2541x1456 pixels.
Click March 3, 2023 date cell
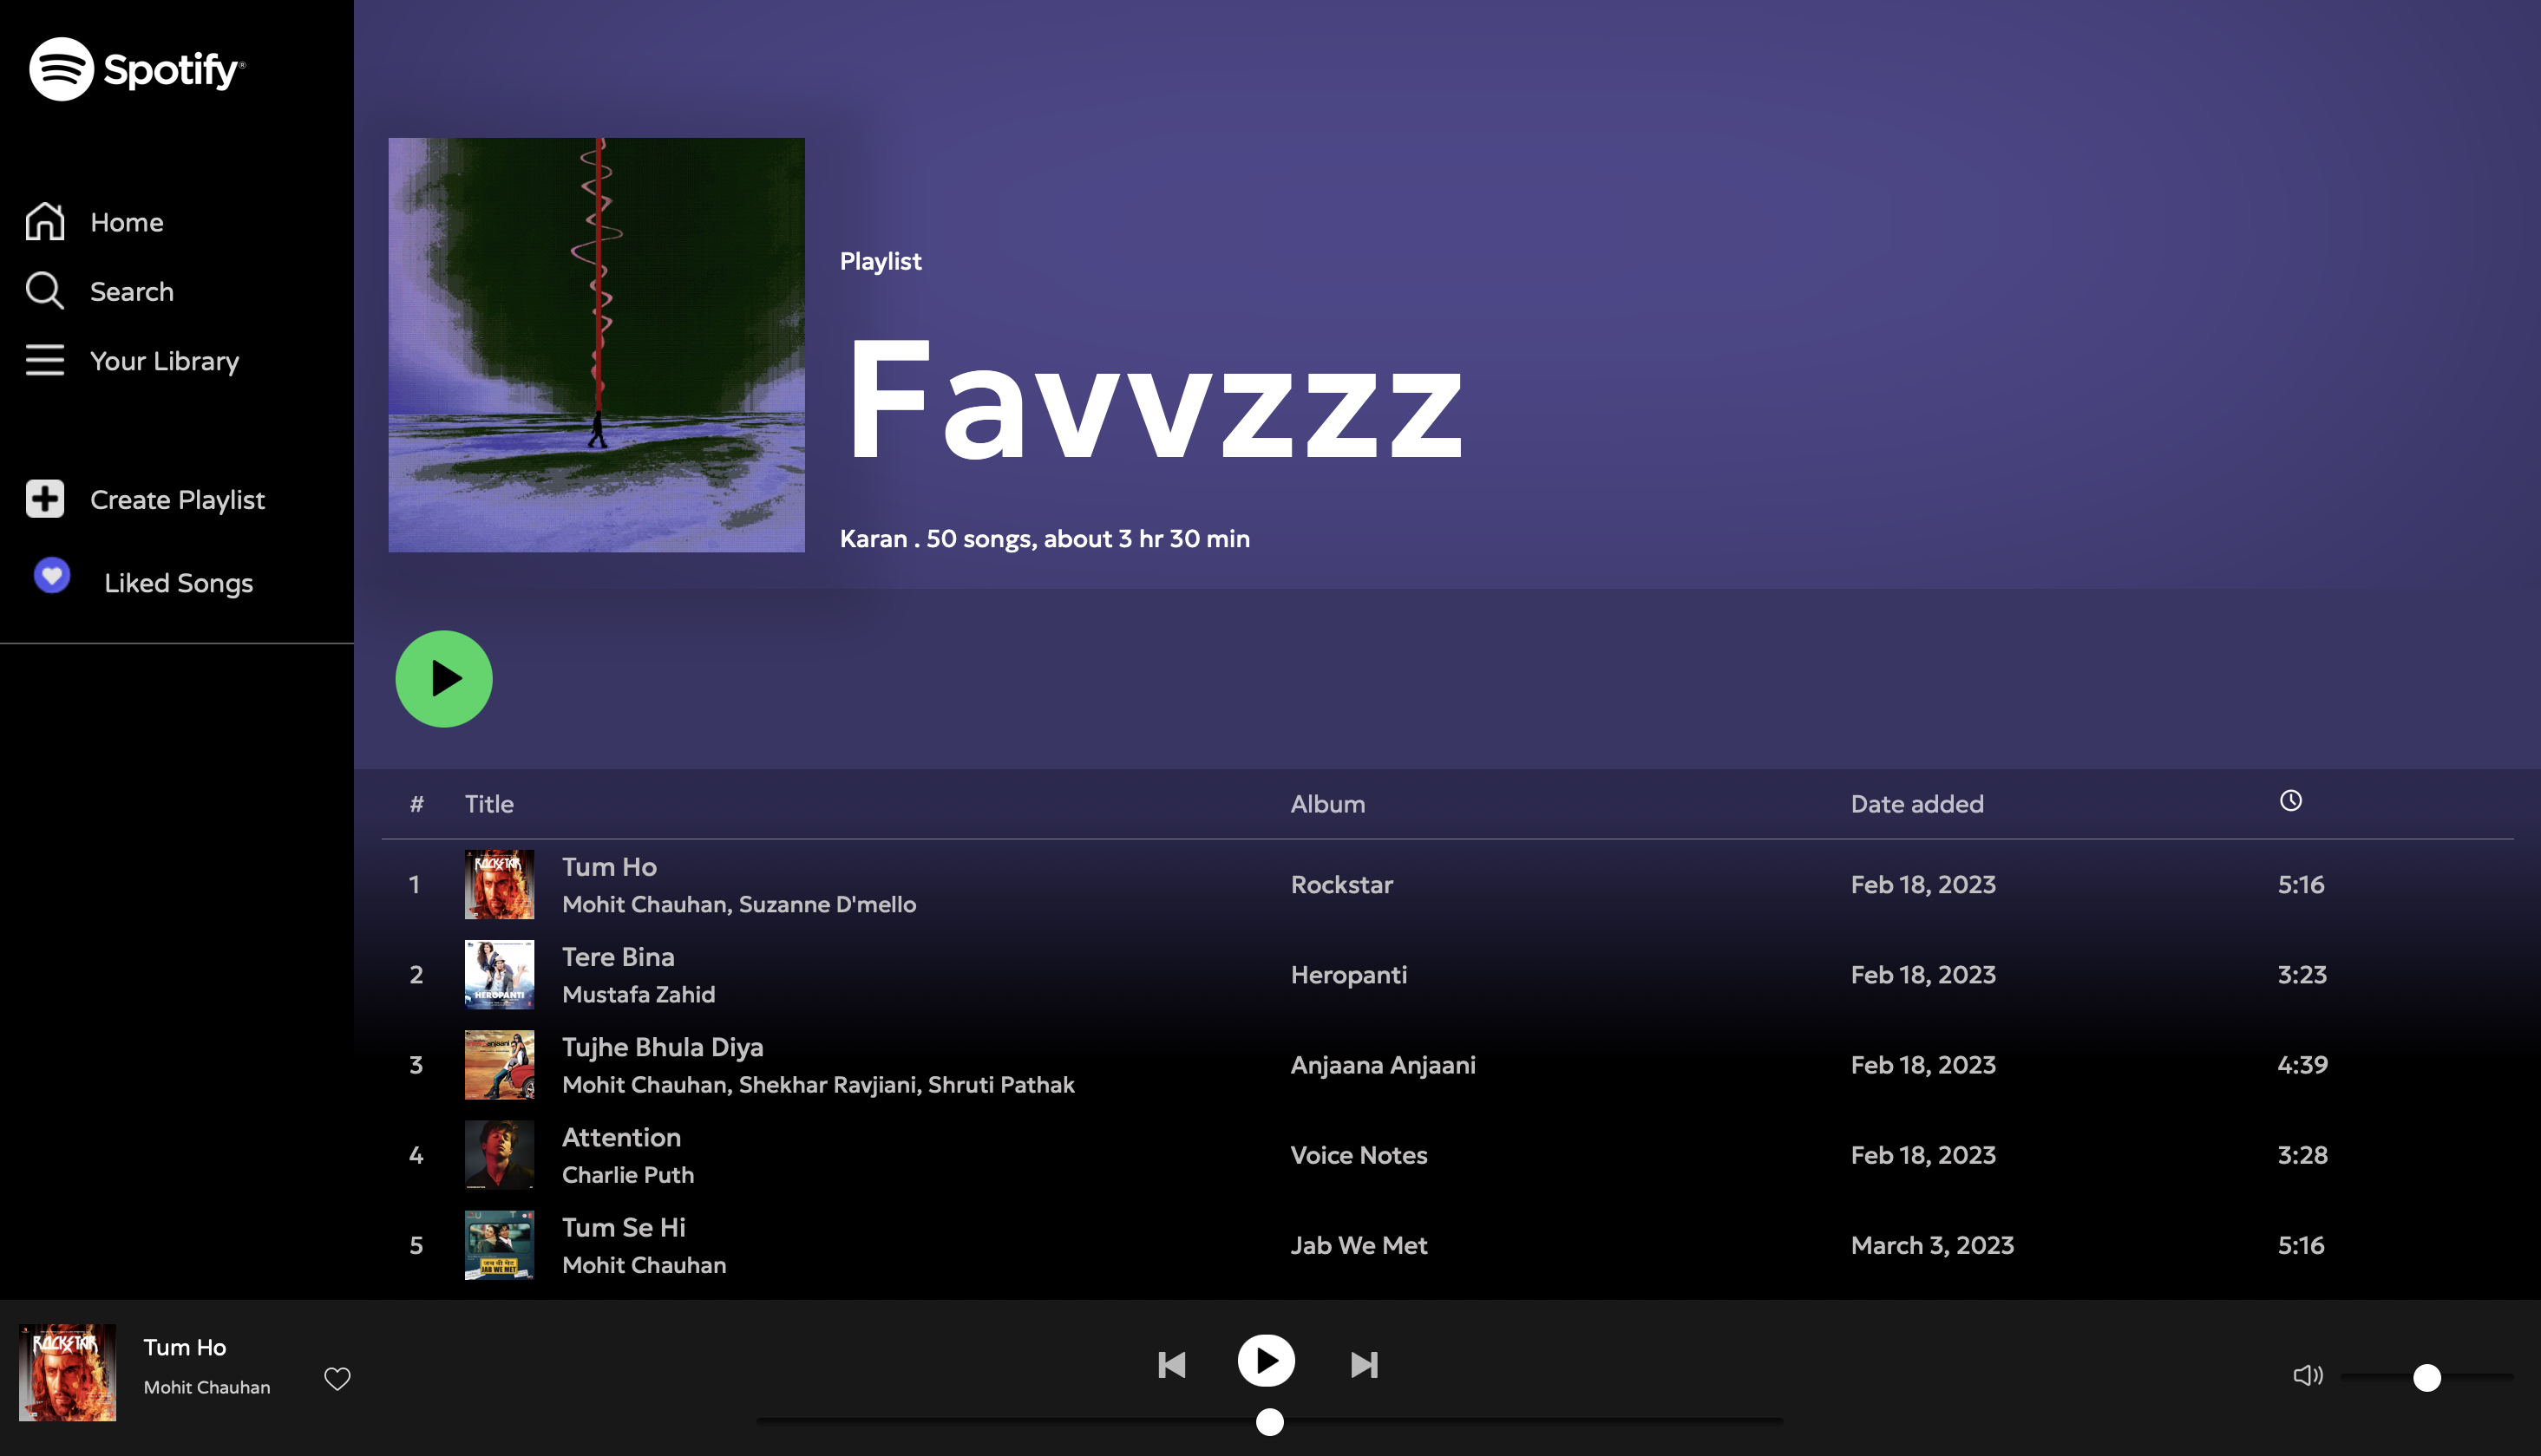pyautogui.click(x=1932, y=1245)
